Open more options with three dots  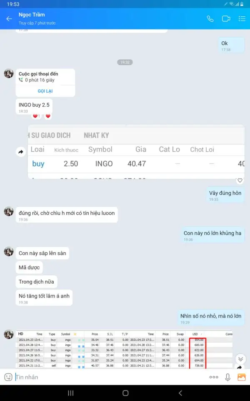pyautogui.click(x=213, y=377)
